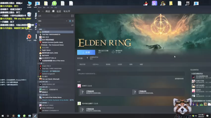Open the Origin desktop shortcut

pyautogui.click(x=29, y=37)
